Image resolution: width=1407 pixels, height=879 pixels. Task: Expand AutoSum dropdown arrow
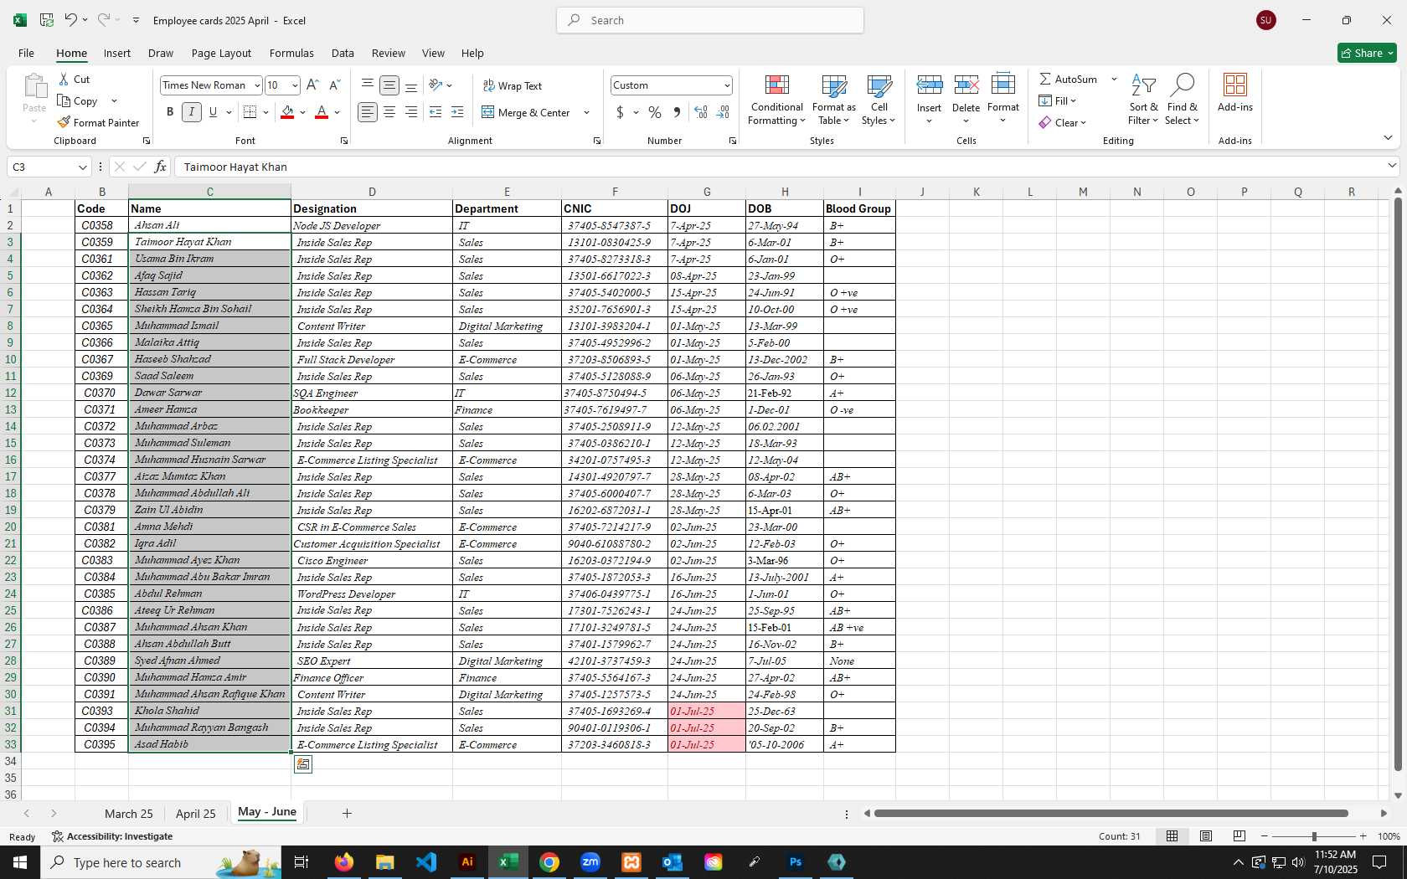coord(1114,79)
